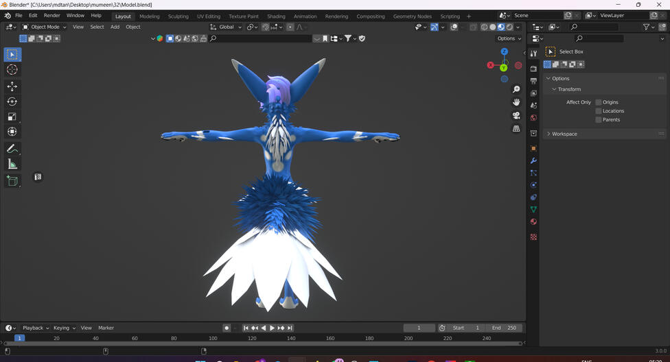670x362 pixels.
Task: Open the Modifiers wrench tab
Action: pos(533,160)
